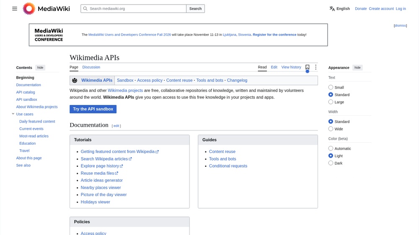This screenshot has height=235, width=419.
Task: Jump to Most-read articles in Contents
Action: click(x=34, y=136)
